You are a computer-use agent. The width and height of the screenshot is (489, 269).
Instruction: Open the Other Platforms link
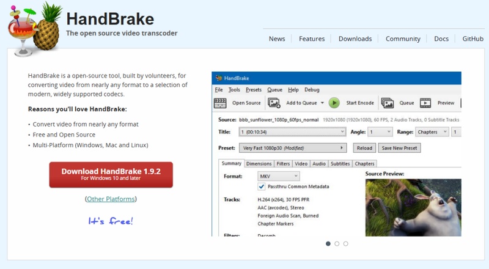(111, 199)
